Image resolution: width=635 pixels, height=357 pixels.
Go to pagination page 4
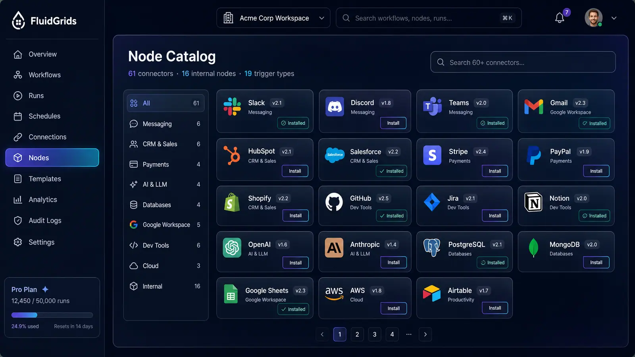(392, 334)
